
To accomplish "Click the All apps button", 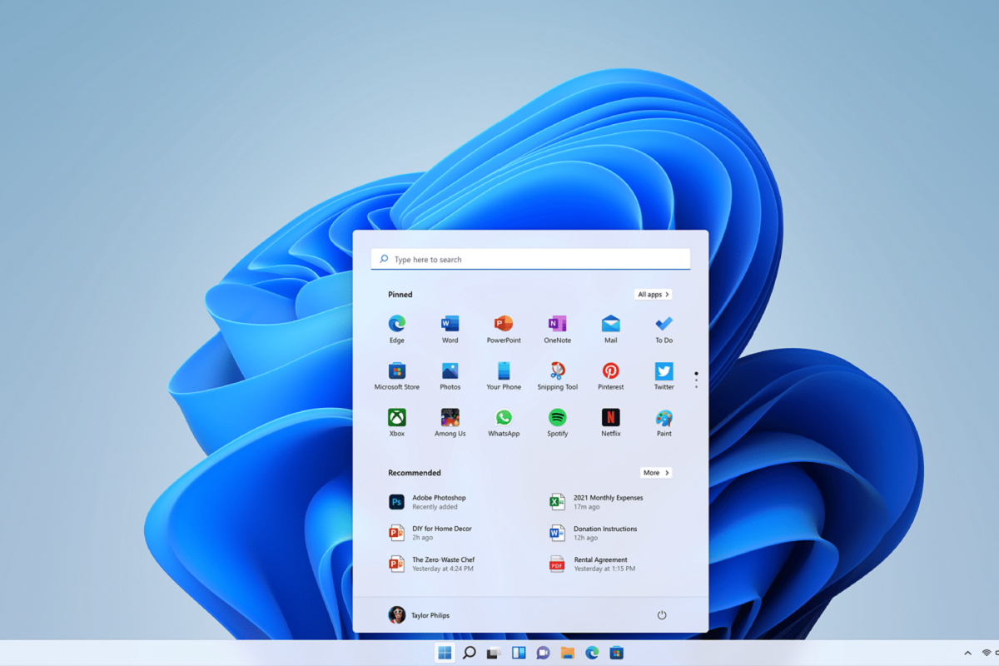I will tap(654, 294).
